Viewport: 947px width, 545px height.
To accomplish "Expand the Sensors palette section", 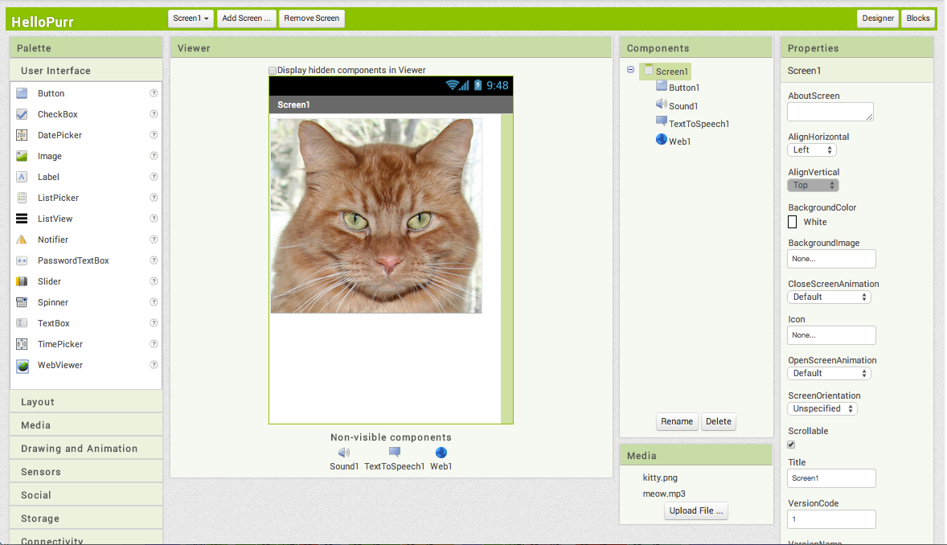I will pyautogui.click(x=86, y=472).
